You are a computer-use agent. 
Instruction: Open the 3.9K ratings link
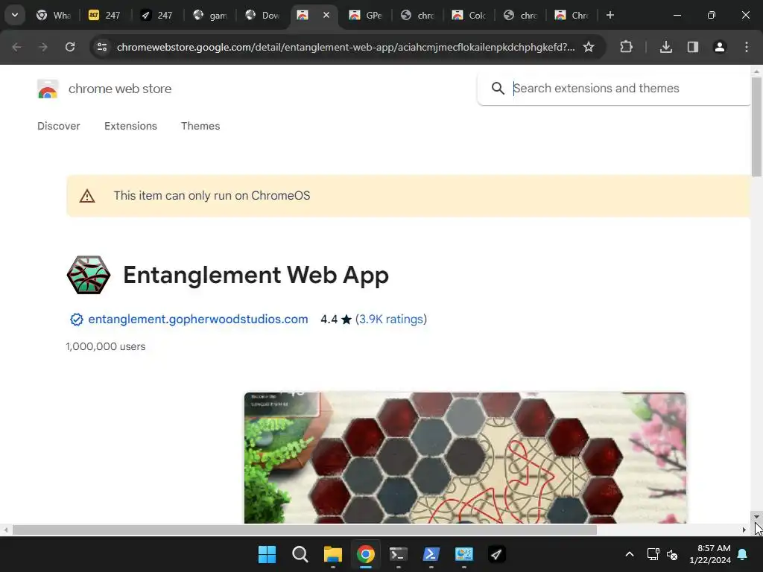(391, 319)
